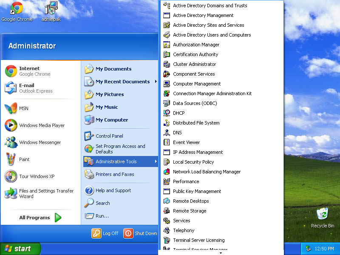Open Network Load Balancing Manager icon
The width and height of the screenshot is (340, 255).
(x=167, y=172)
